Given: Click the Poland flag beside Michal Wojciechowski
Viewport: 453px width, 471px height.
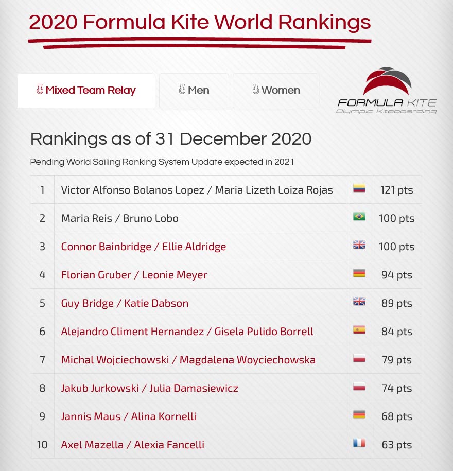Looking at the screenshot, I should point(359,358).
